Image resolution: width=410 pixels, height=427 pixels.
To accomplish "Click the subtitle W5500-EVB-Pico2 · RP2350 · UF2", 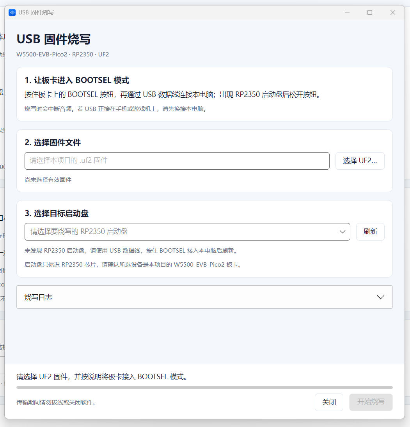I will (x=62, y=54).
